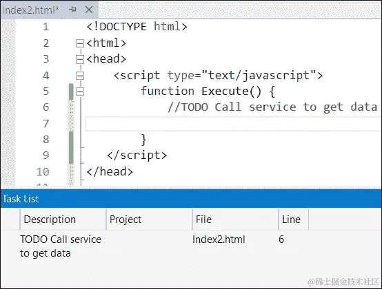The height and width of the screenshot is (289, 382).
Task: Select the TODO Call service task row
Action: 191,246
